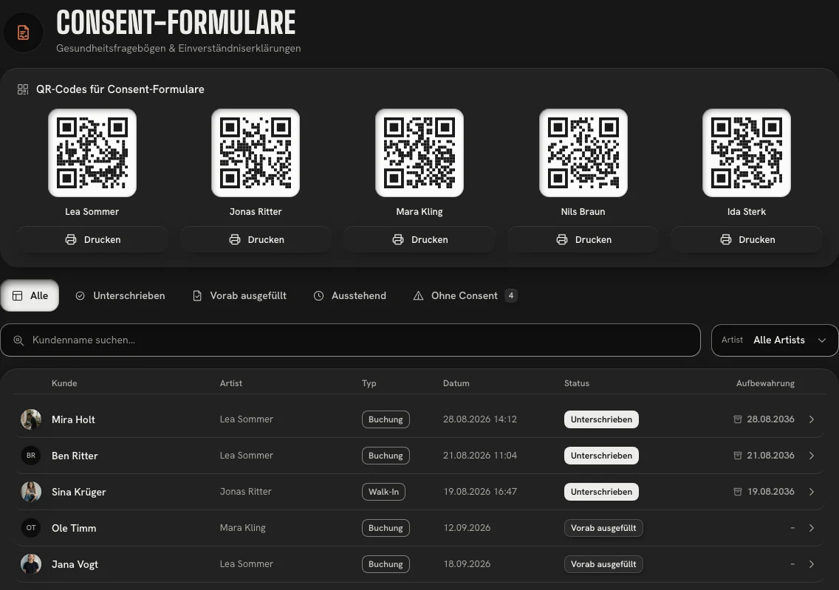Viewport: 839px width, 590px height.
Task: Click the Typ column header
Action: pos(369,383)
